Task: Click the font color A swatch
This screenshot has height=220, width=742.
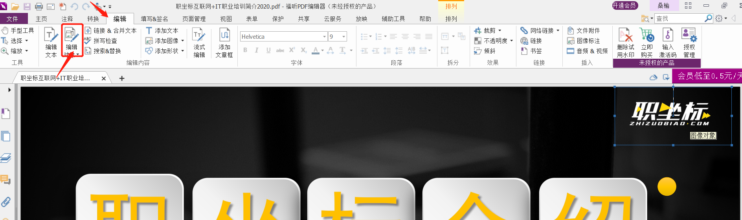Action: pyautogui.click(x=315, y=50)
